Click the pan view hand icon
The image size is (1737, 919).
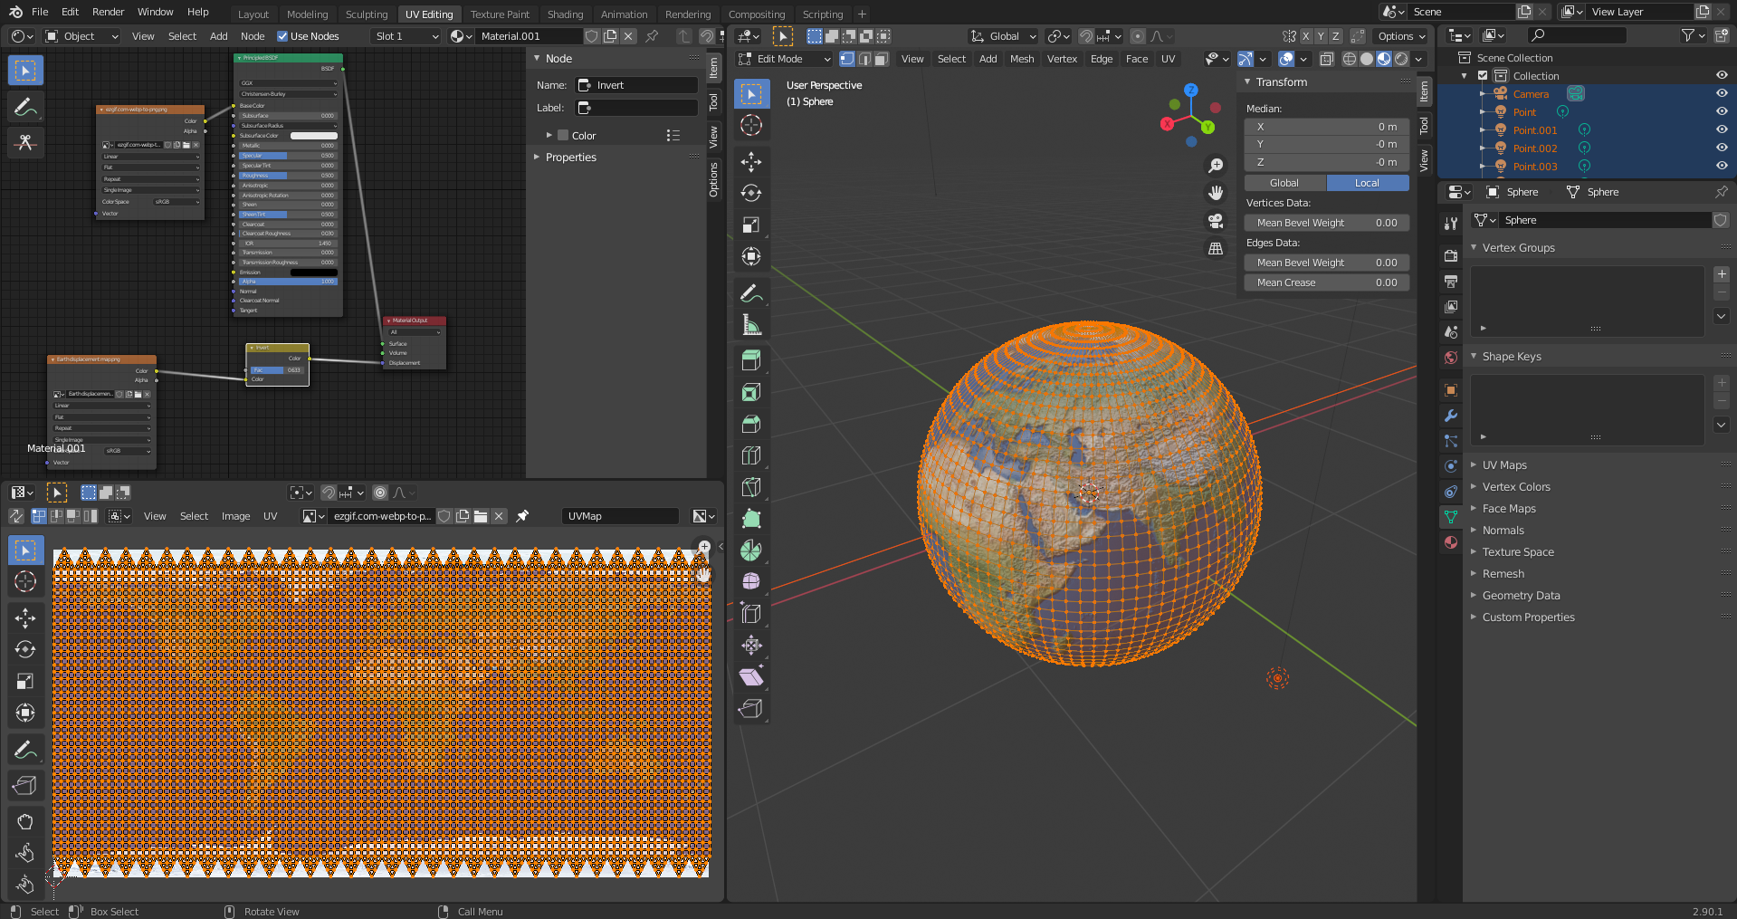(x=1216, y=193)
